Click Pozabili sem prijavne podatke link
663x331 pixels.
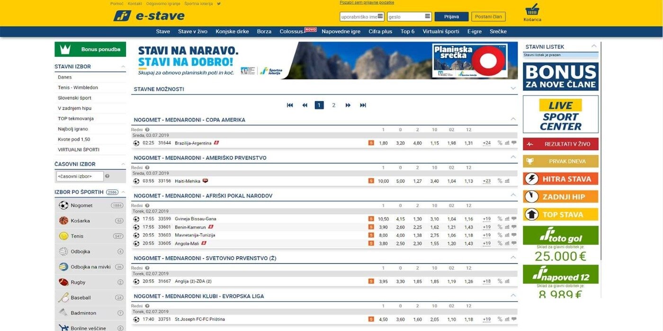(367, 2)
